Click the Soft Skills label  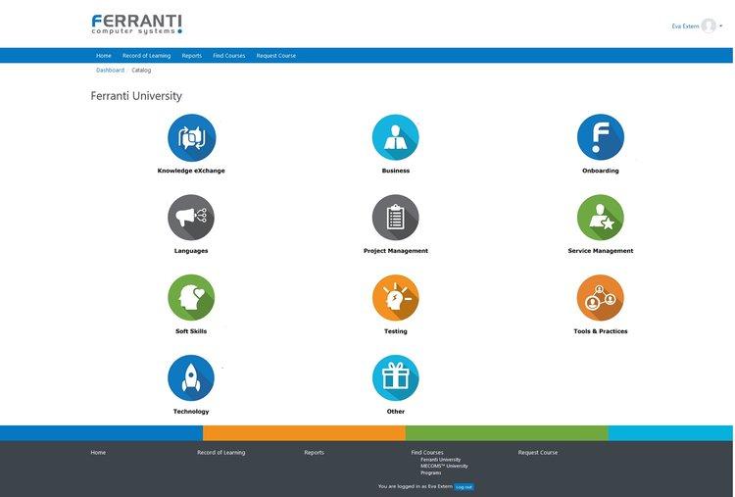coord(191,331)
